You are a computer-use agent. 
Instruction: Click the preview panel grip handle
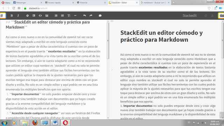(112, 21)
